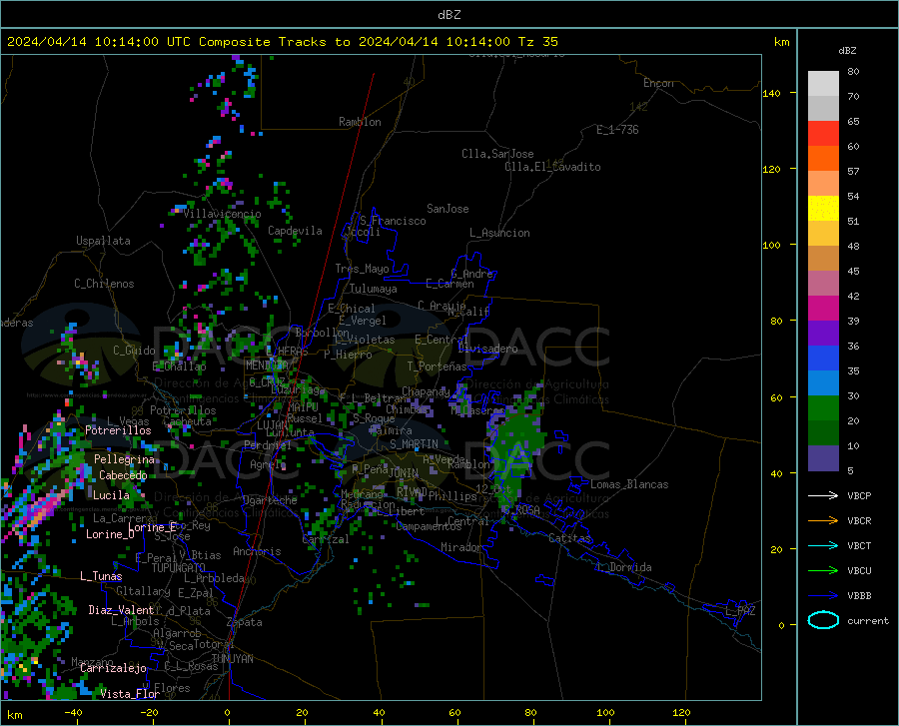Click the magenta high-reflectivity echo near Lucila
The height and width of the screenshot is (726, 899).
tap(41, 509)
